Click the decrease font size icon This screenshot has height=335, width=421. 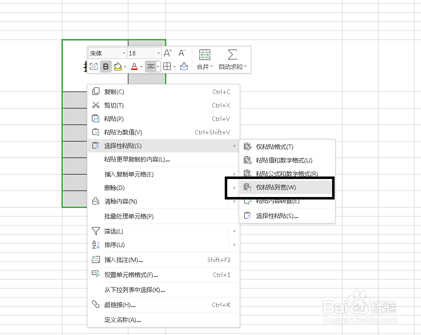tap(182, 53)
